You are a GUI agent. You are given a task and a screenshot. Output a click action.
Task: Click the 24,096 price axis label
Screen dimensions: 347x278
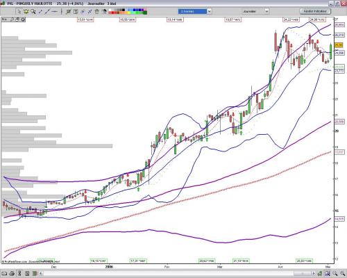(339, 53)
